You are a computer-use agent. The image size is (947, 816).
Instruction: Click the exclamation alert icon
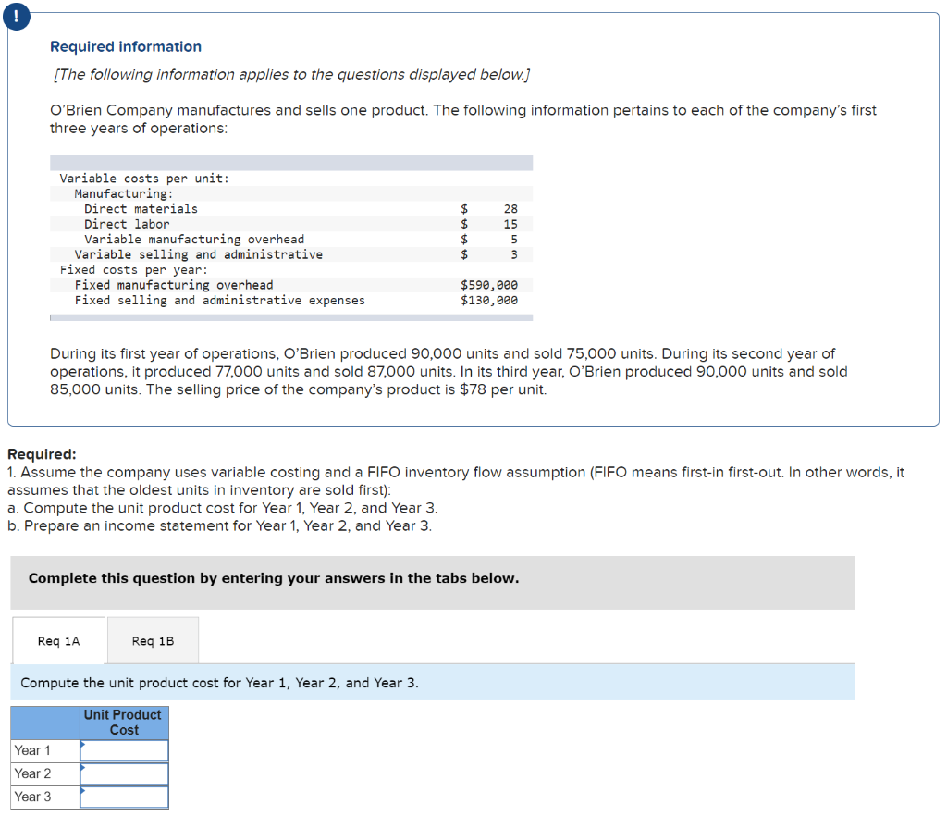(x=17, y=17)
